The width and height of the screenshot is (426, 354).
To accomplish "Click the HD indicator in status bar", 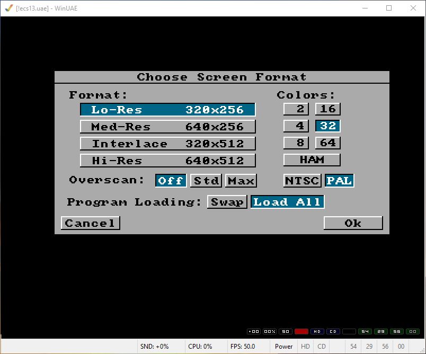I will pyautogui.click(x=306, y=347).
